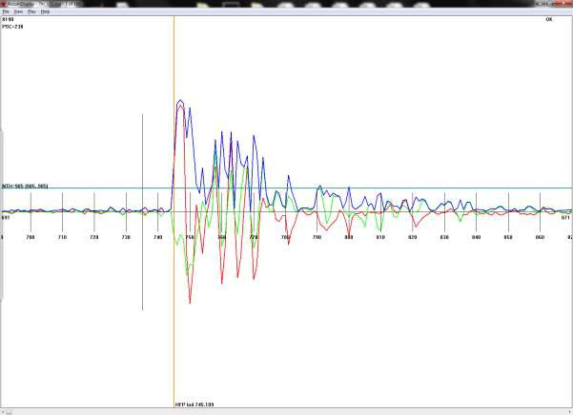The height and width of the screenshot is (415, 573).
Task: Click the horizontal scrollbar left arrow
Action: coord(4,411)
